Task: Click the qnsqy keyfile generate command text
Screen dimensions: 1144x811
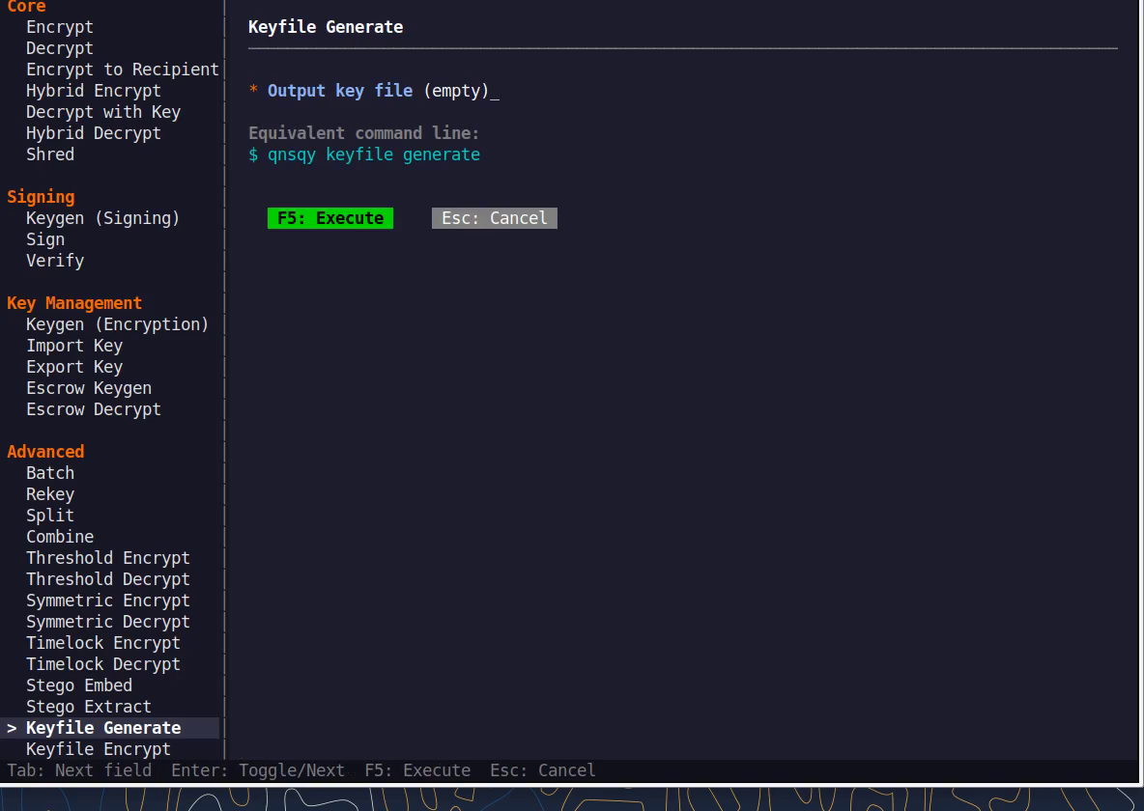Action: coord(374,154)
